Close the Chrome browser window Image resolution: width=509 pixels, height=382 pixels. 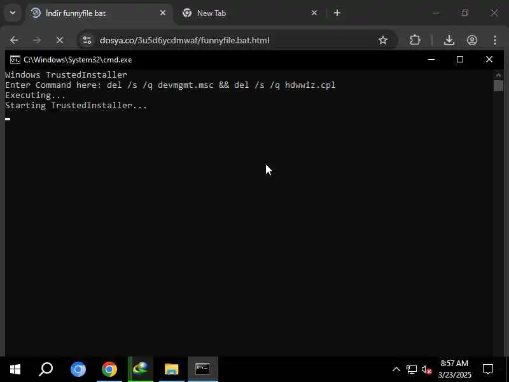(x=494, y=13)
